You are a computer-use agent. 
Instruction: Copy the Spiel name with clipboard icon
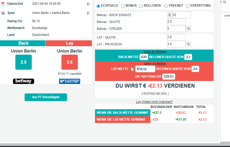(x=88, y=13)
